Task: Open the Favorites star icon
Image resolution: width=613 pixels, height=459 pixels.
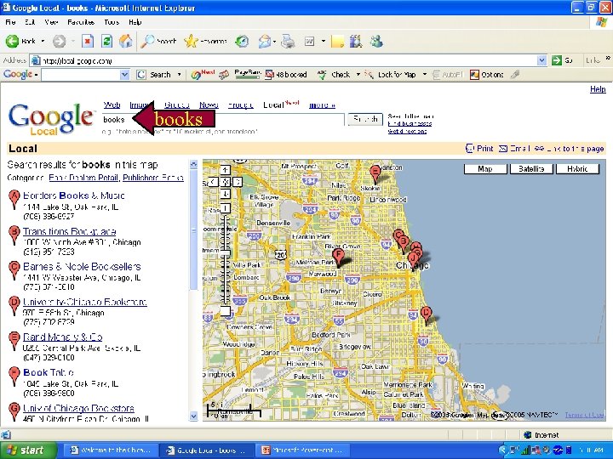Action: [x=191, y=41]
